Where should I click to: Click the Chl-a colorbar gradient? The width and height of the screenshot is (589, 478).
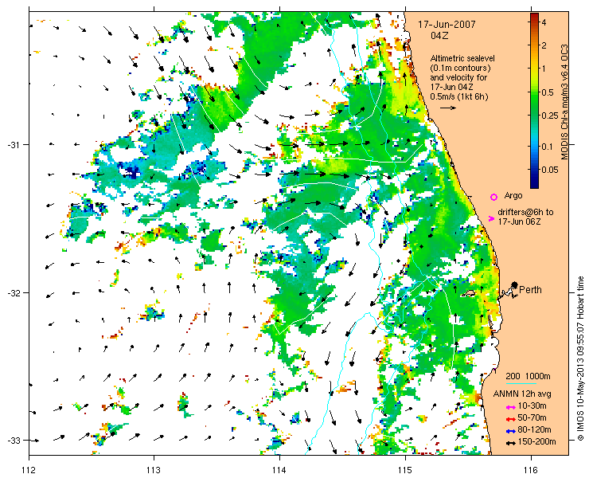[535, 100]
